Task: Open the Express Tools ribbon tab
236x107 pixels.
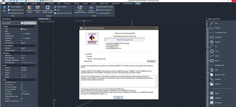Action: [x=104, y=3]
